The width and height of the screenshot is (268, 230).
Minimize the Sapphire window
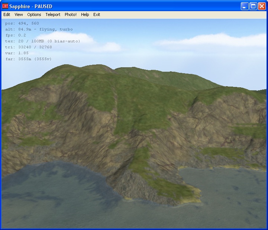pos(244,6)
